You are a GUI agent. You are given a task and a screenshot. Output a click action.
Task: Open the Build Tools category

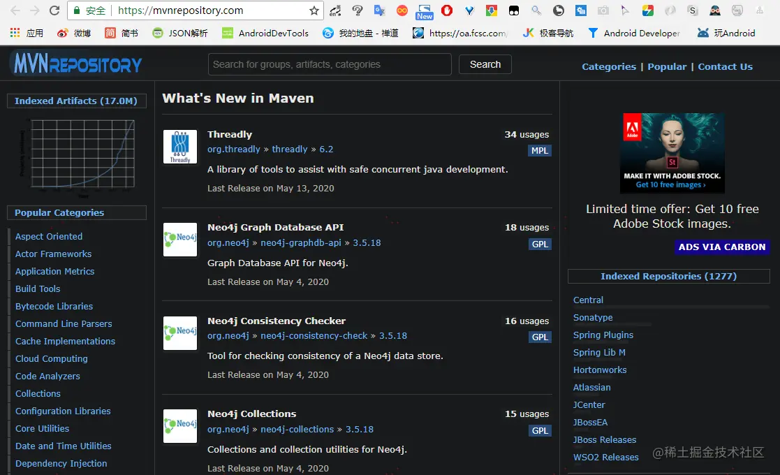38,288
